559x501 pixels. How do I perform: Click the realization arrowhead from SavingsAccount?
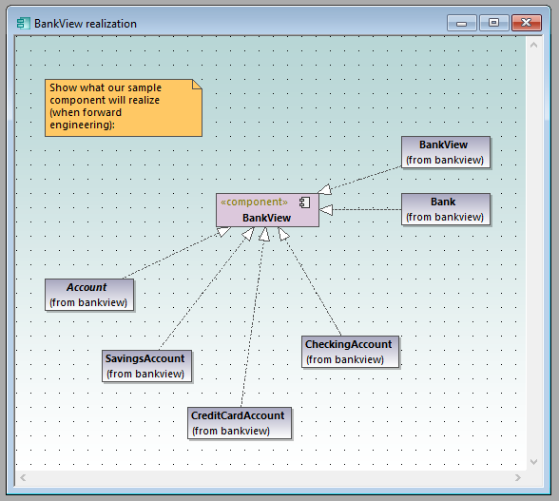point(248,234)
